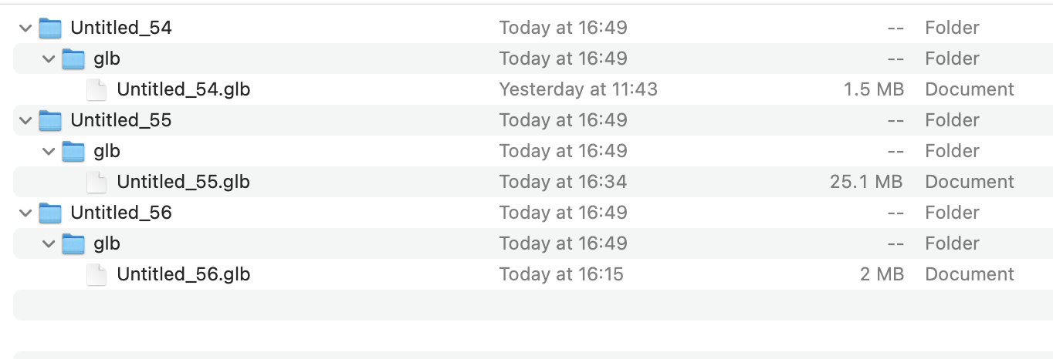Collapse the glb subfolder inside Untitled_54
This screenshot has width=1053, height=359.
49,59
